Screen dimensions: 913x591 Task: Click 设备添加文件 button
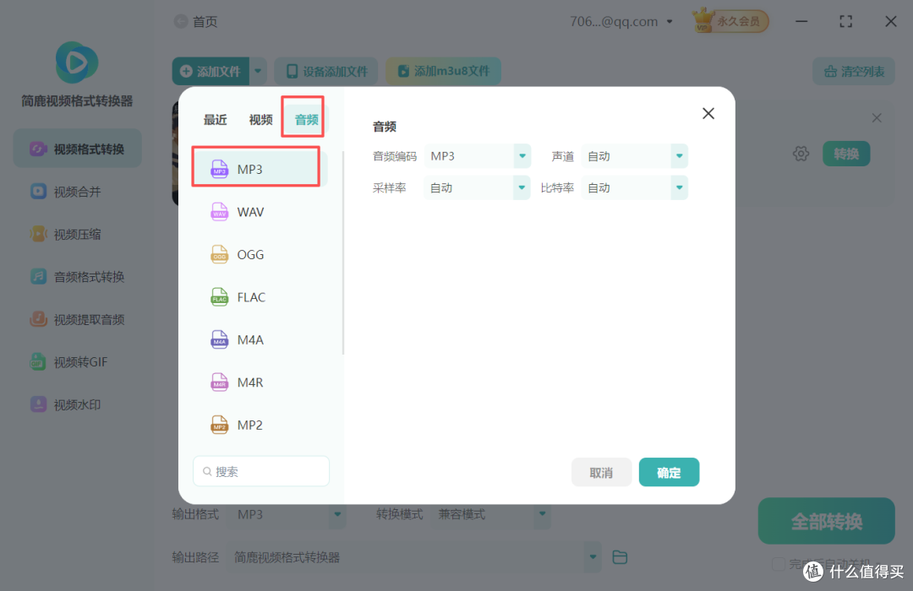tap(326, 71)
